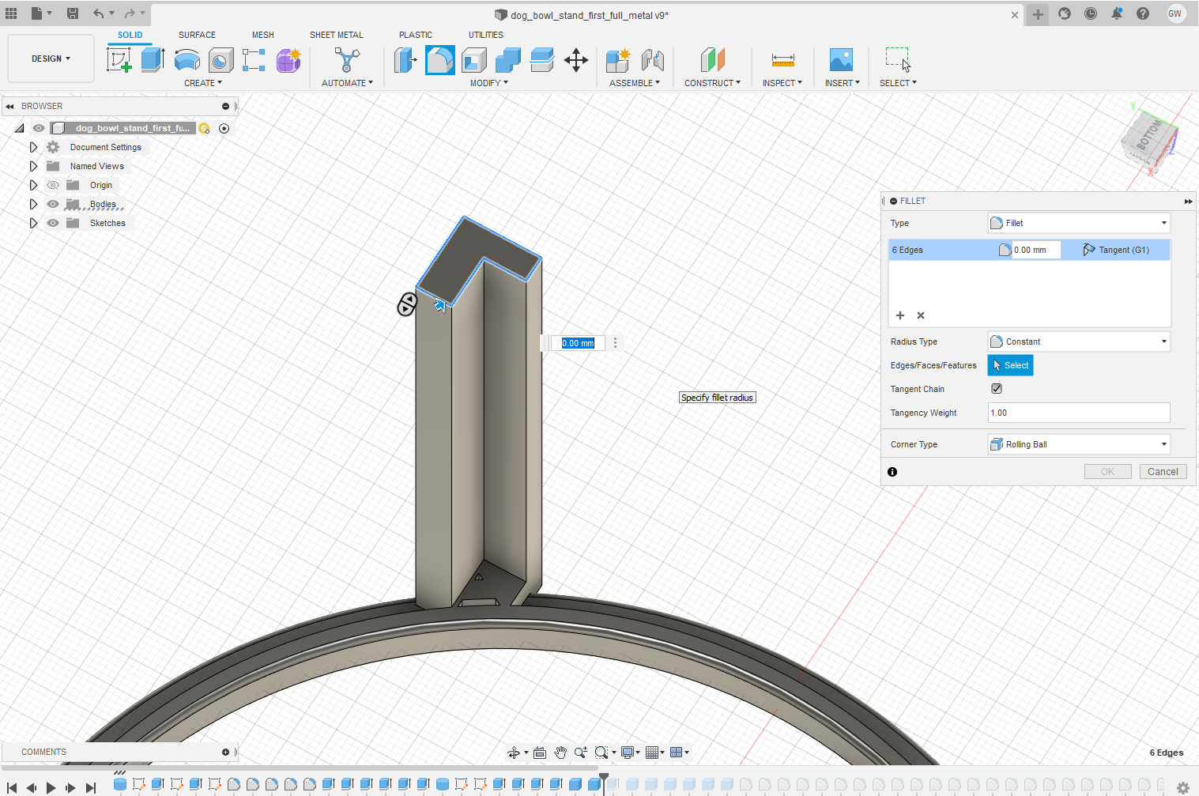Click the Create Sketch tool icon
The image size is (1199, 796).
[x=119, y=60]
